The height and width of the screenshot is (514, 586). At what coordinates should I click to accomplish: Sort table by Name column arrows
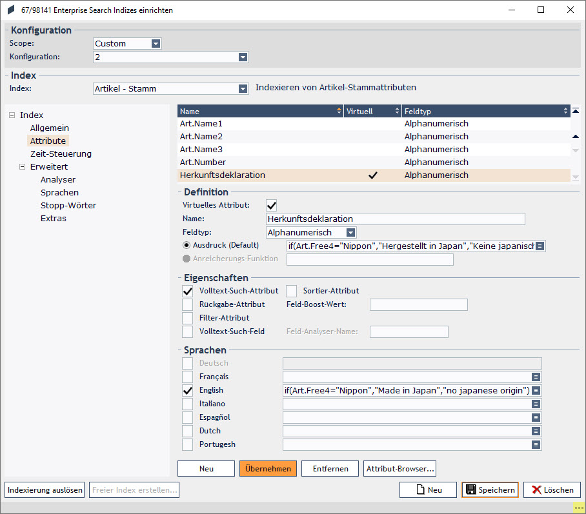coord(339,111)
